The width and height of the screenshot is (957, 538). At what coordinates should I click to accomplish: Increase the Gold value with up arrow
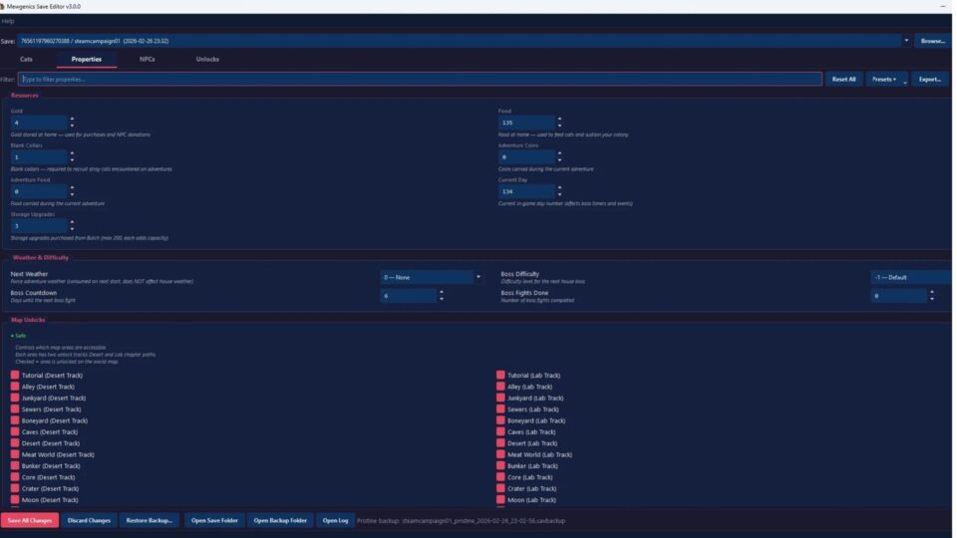(72, 119)
